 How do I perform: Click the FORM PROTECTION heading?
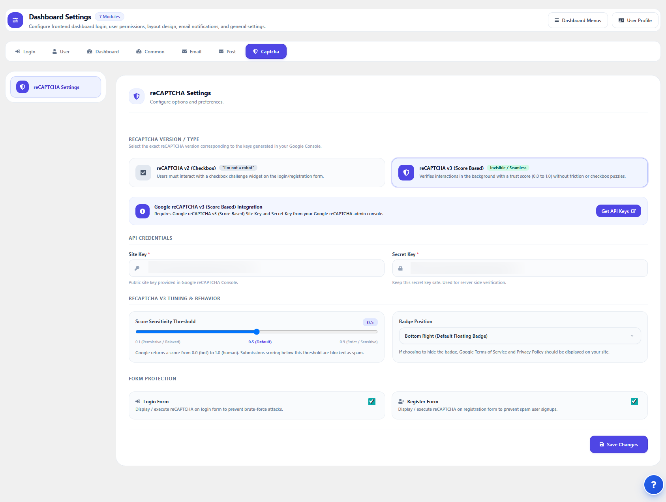152,379
